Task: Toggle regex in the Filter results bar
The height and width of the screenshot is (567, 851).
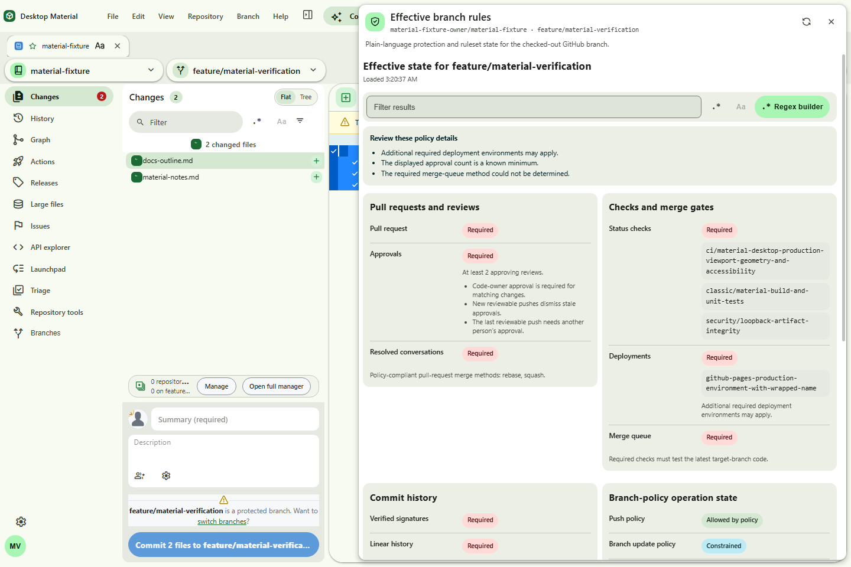Action: [x=716, y=107]
